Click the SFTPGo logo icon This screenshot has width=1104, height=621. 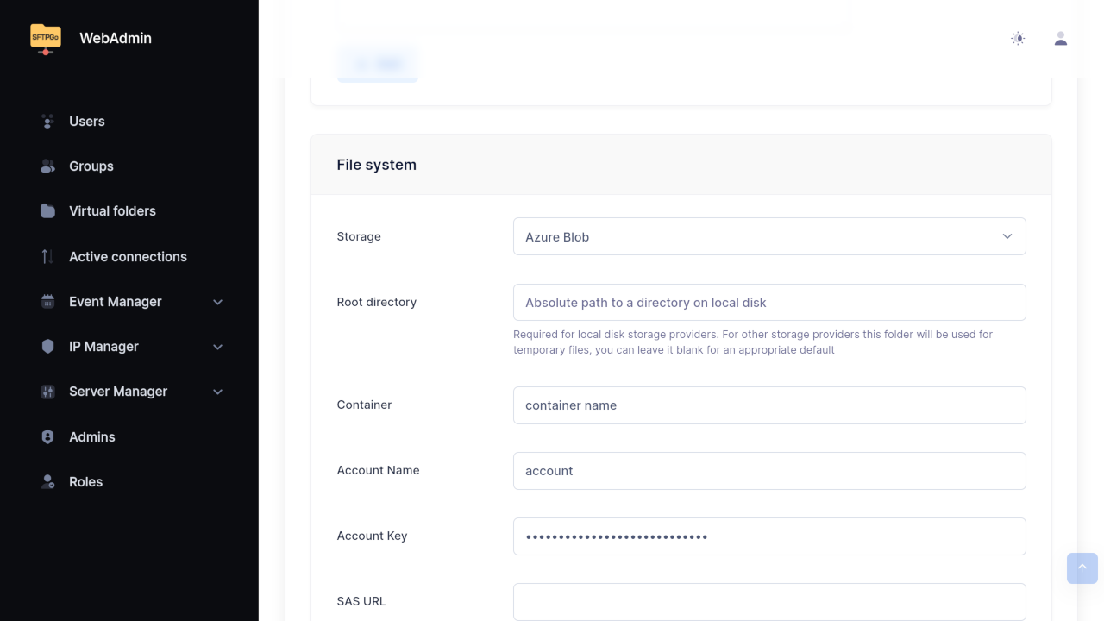[46, 39]
